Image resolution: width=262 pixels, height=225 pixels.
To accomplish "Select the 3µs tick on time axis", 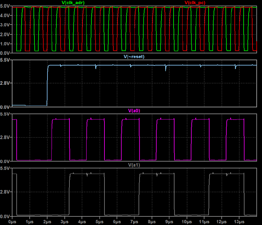I will [x=65, y=221].
